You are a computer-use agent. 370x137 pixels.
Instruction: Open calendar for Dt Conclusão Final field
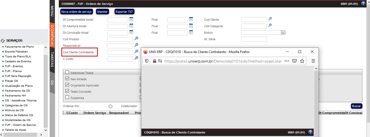[191, 32]
